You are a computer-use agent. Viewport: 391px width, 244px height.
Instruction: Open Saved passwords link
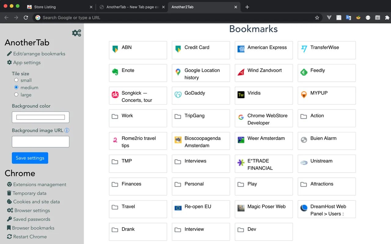(x=29, y=219)
